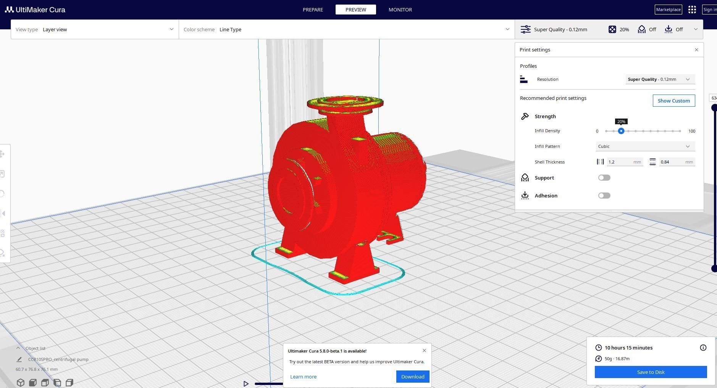Click the Support section icon
Viewport: 717px width, 388px height.
(x=525, y=178)
